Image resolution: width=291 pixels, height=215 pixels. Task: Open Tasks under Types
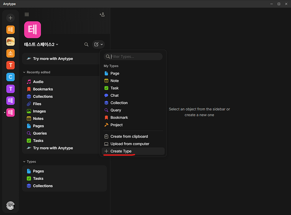[64, 178]
